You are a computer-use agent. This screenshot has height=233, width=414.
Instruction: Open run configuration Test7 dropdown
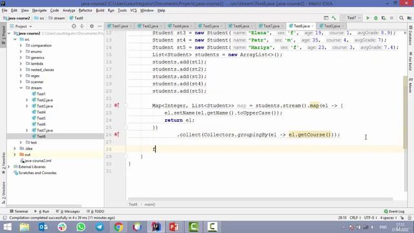pyautogui.click(x=351, y=18)
